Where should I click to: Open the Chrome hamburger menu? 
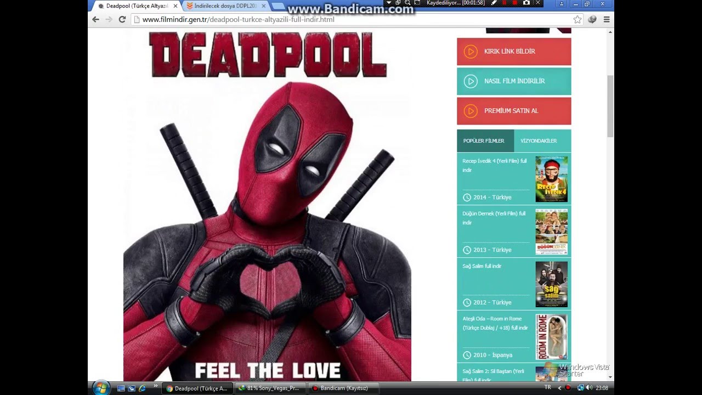tap(607, 19)
